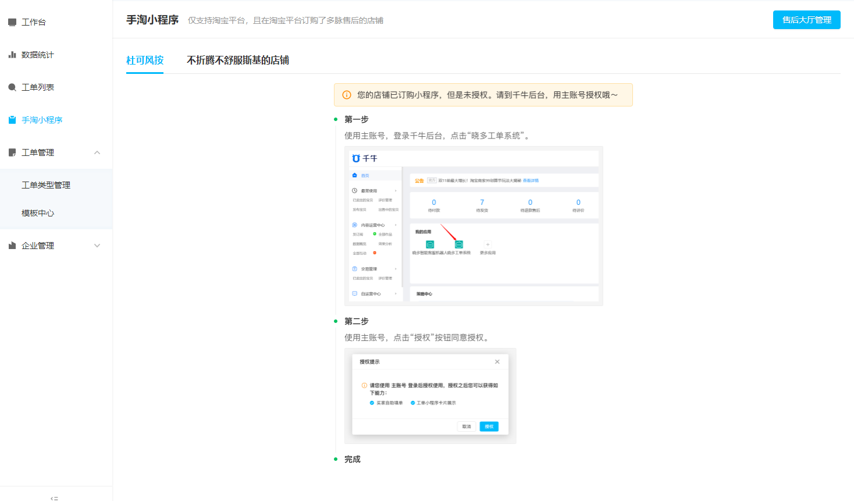Click the 售后大厅管理 button
The width and height of the screenshot is (854, 501).
tap(806, 20)
